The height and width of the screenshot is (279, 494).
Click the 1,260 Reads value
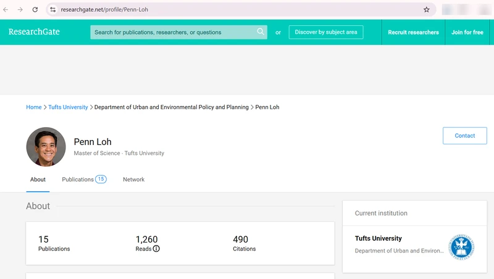146,239
